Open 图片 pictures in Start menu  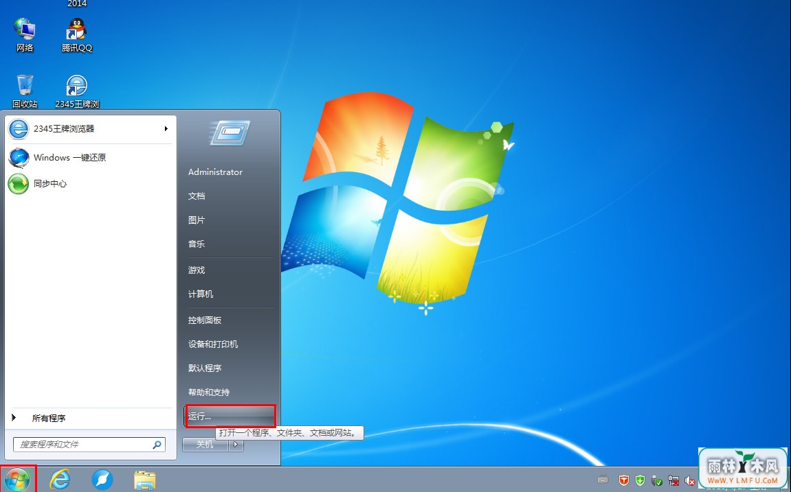pos(197,220)
